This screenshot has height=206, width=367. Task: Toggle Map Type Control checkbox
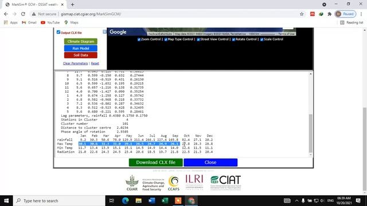point(166,39)
